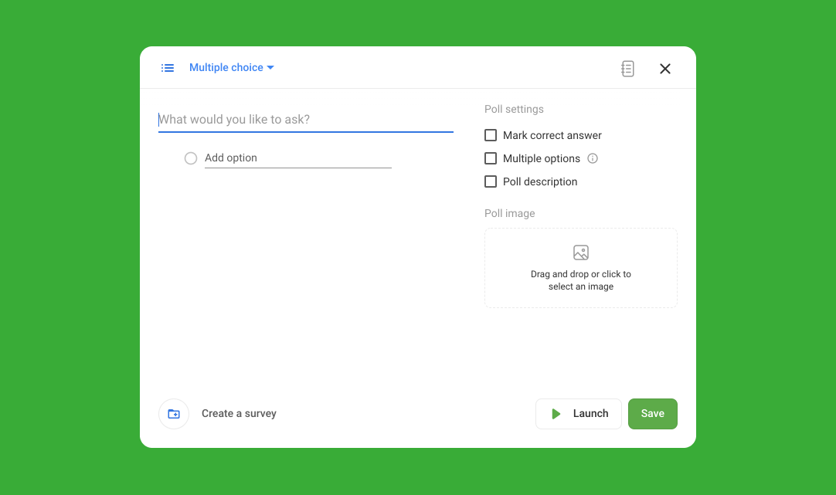Screen dimensions: 836x495
Task: Click the green play icon on Launch
Action: pos(556,414)
